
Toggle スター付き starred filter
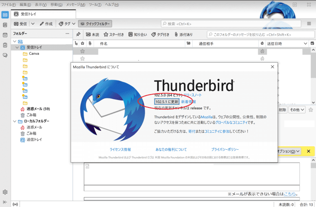click(x=114, y=34)
